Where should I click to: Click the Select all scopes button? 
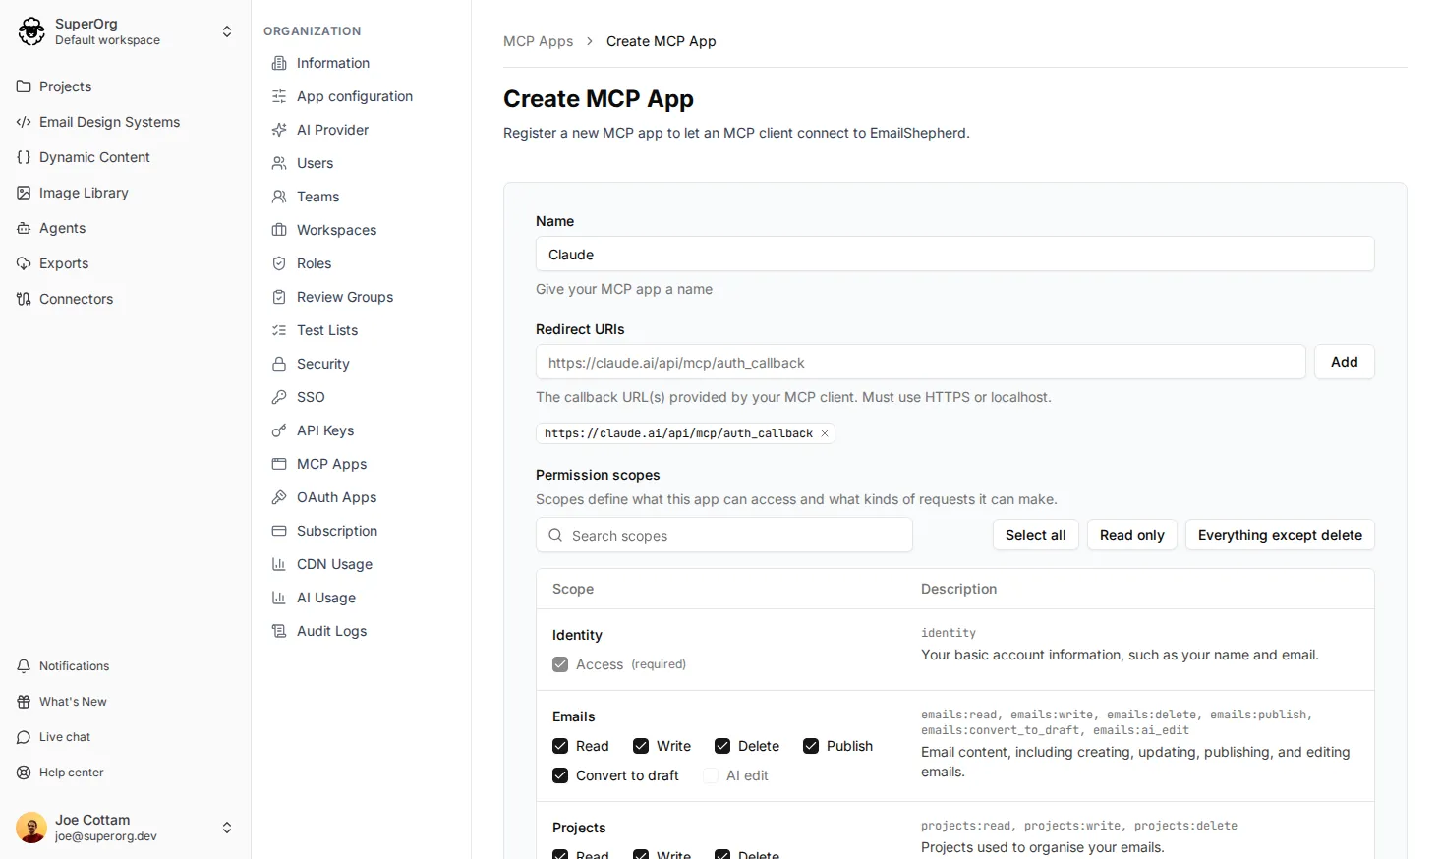[1036, 535]
